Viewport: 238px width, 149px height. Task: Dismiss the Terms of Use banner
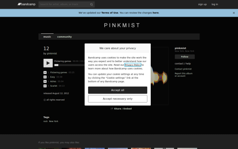234,13
